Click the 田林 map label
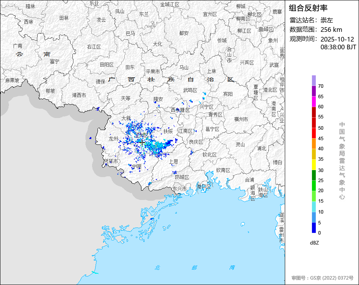The width and height of the screenshot is (359, 285). (x=64, y=18)
